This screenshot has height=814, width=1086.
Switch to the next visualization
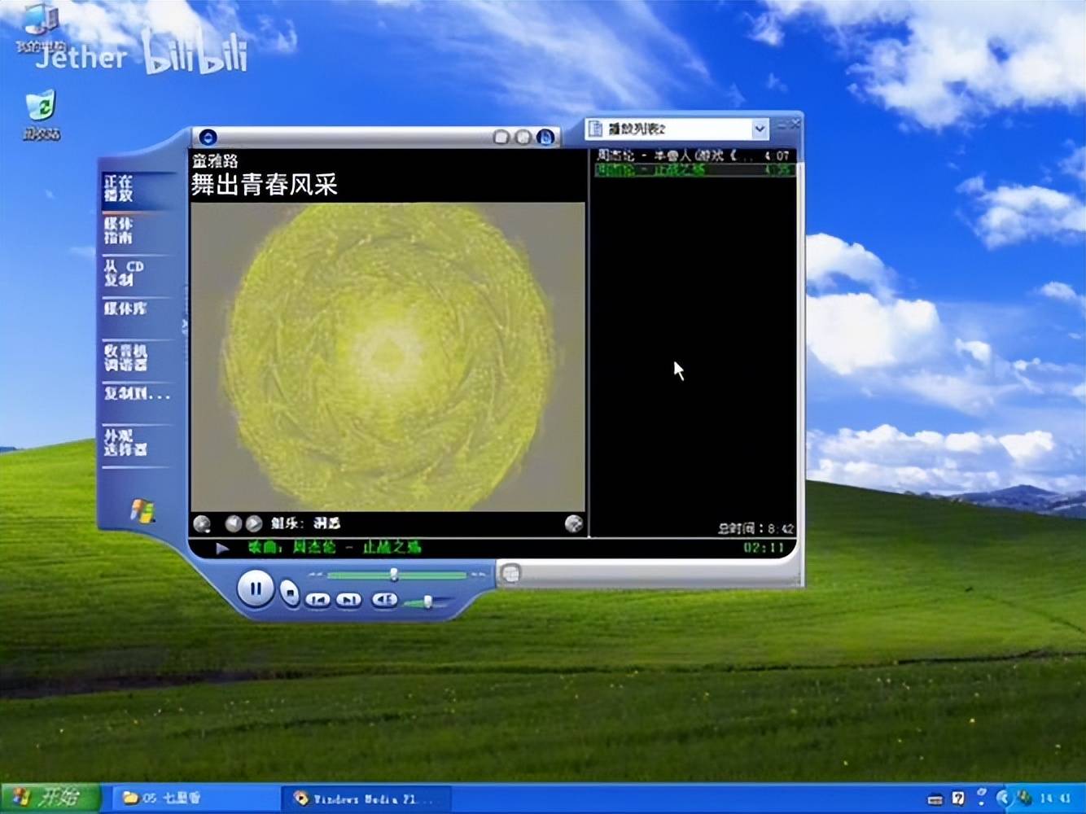[254, 523]
